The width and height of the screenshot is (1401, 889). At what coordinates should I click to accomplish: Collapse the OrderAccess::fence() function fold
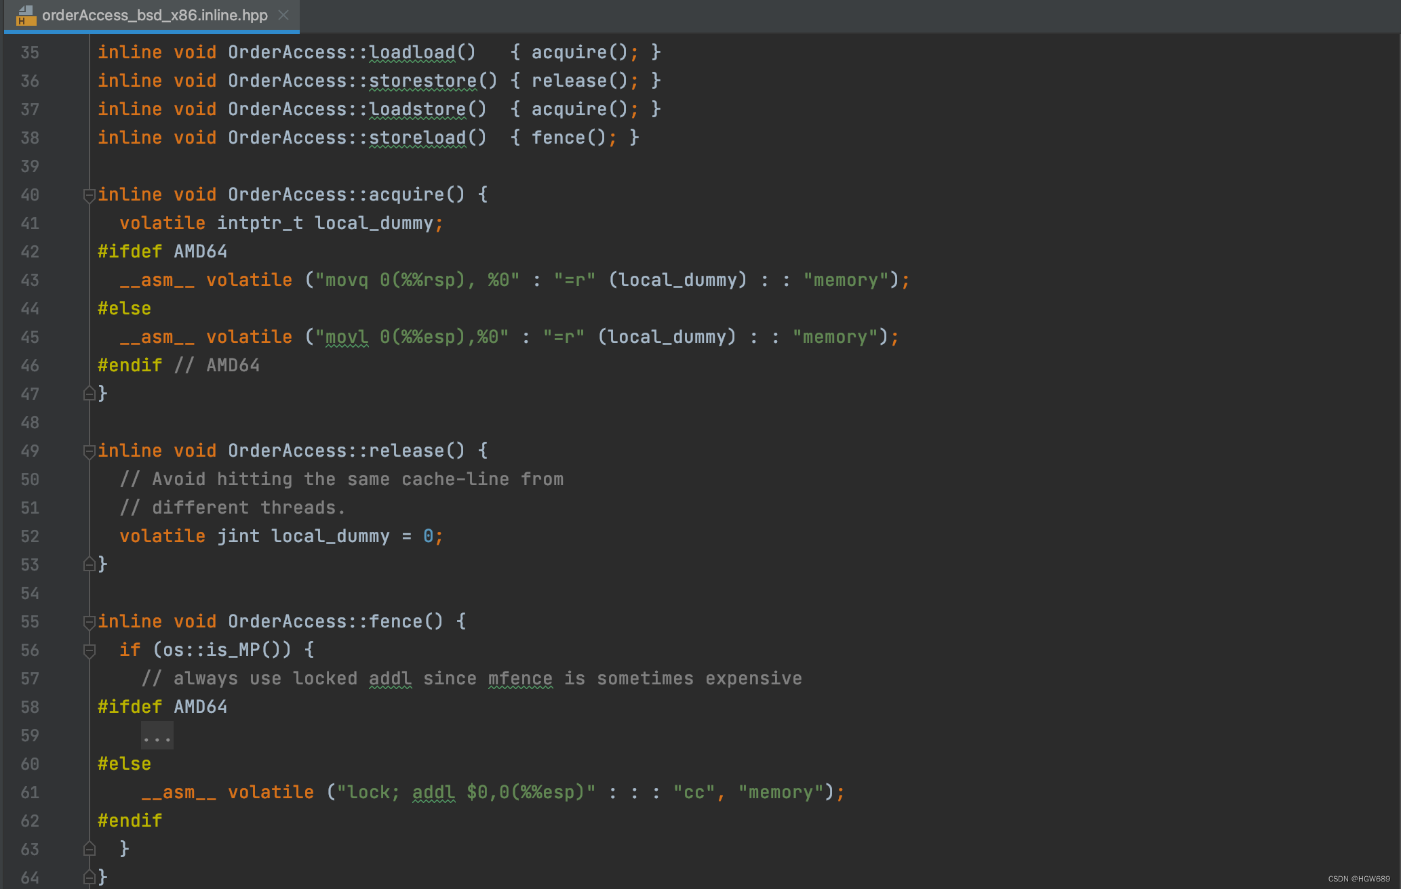(89, 622)
